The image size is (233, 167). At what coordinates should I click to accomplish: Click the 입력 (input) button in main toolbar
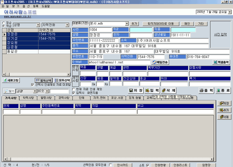pos(152,90)
